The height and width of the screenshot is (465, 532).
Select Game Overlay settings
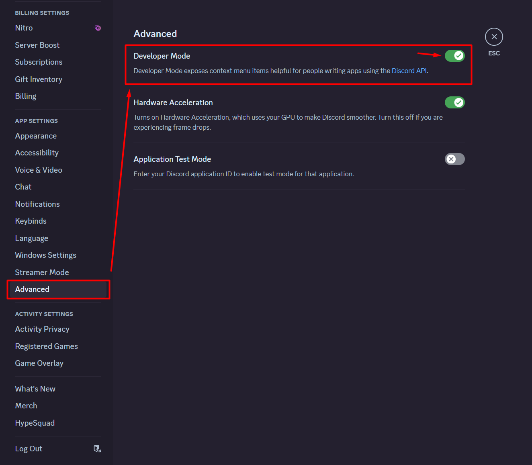click(39, 363)
